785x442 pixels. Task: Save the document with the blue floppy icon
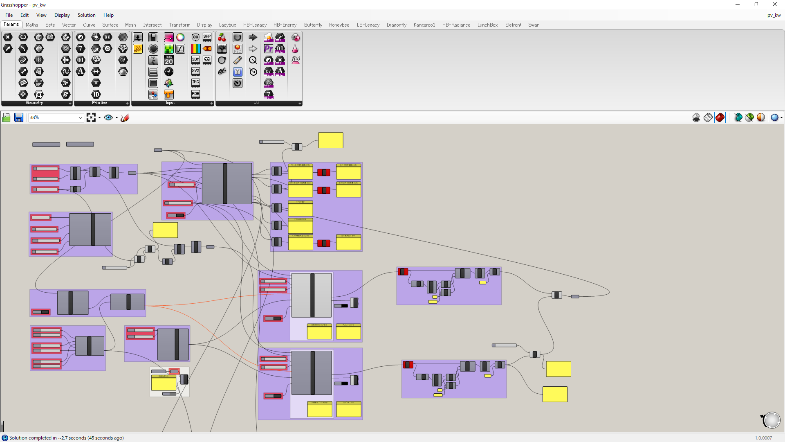point(19,118)
